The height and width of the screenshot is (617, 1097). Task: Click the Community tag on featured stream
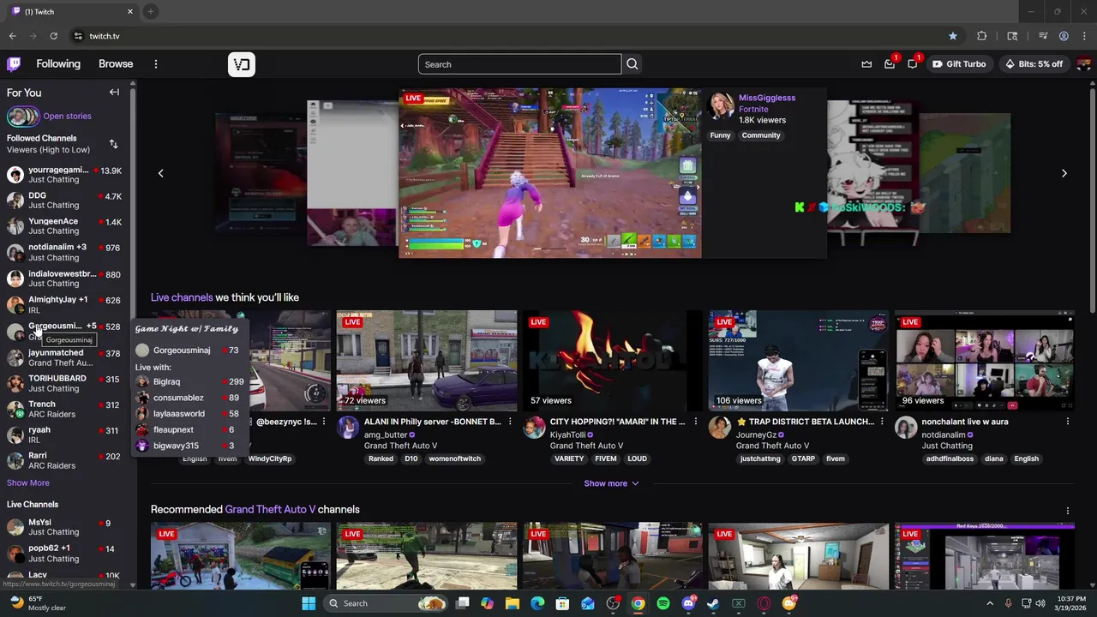point(761,135)
